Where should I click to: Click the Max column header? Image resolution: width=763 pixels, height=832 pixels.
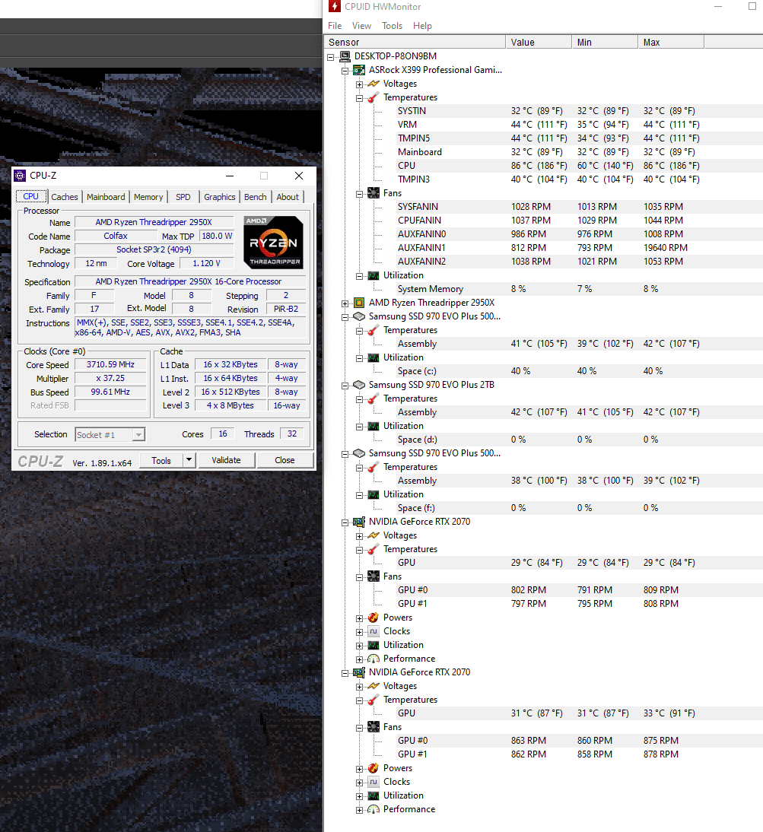coord(671,42)
